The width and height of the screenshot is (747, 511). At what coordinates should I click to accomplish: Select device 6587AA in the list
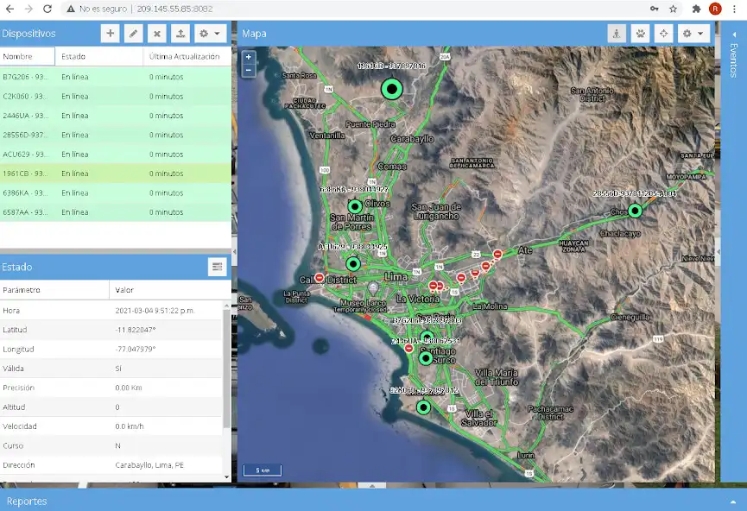tap(116, 212)
